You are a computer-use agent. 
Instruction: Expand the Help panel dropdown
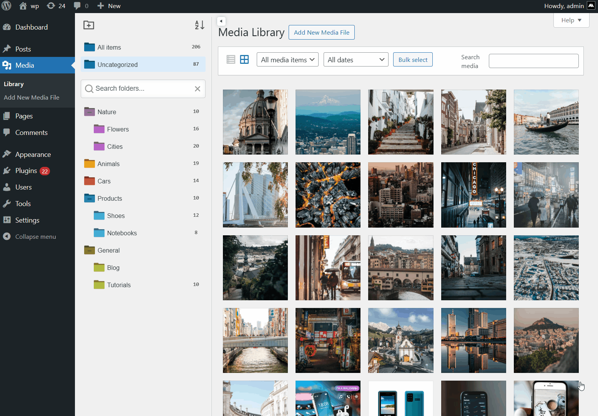pyautogui.click(x=571, y=20)
